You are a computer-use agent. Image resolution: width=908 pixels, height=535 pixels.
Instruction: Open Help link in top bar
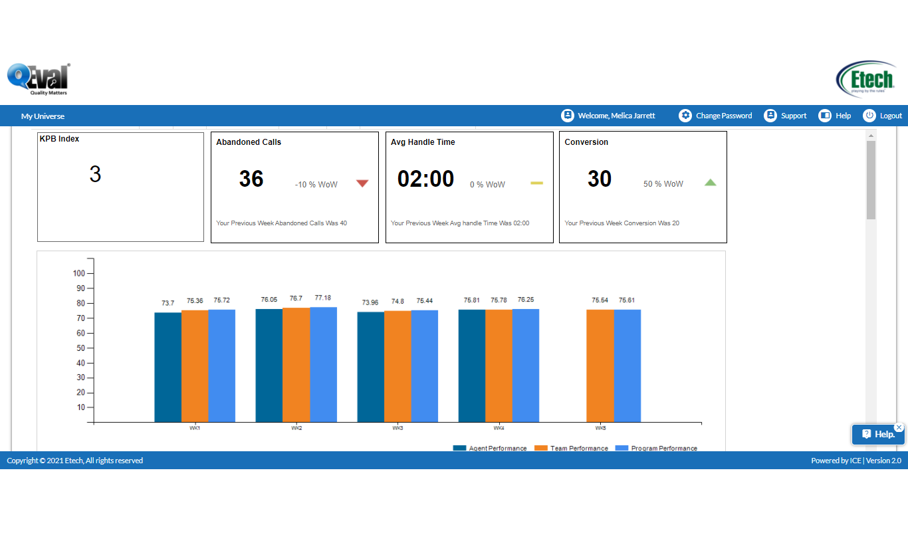pos(843,116)
